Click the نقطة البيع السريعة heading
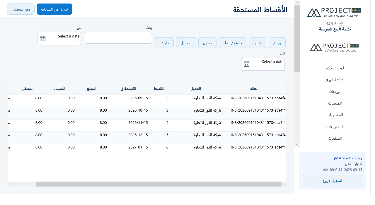The width and height of the screenshot is (375, 205). click(335, 29)
